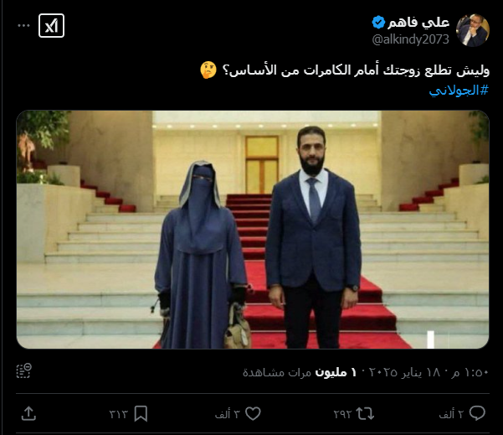Click the display name علي فاهم
Image resolution: width=503 pixels, height=435 pixels.
(x=418, y=22)
